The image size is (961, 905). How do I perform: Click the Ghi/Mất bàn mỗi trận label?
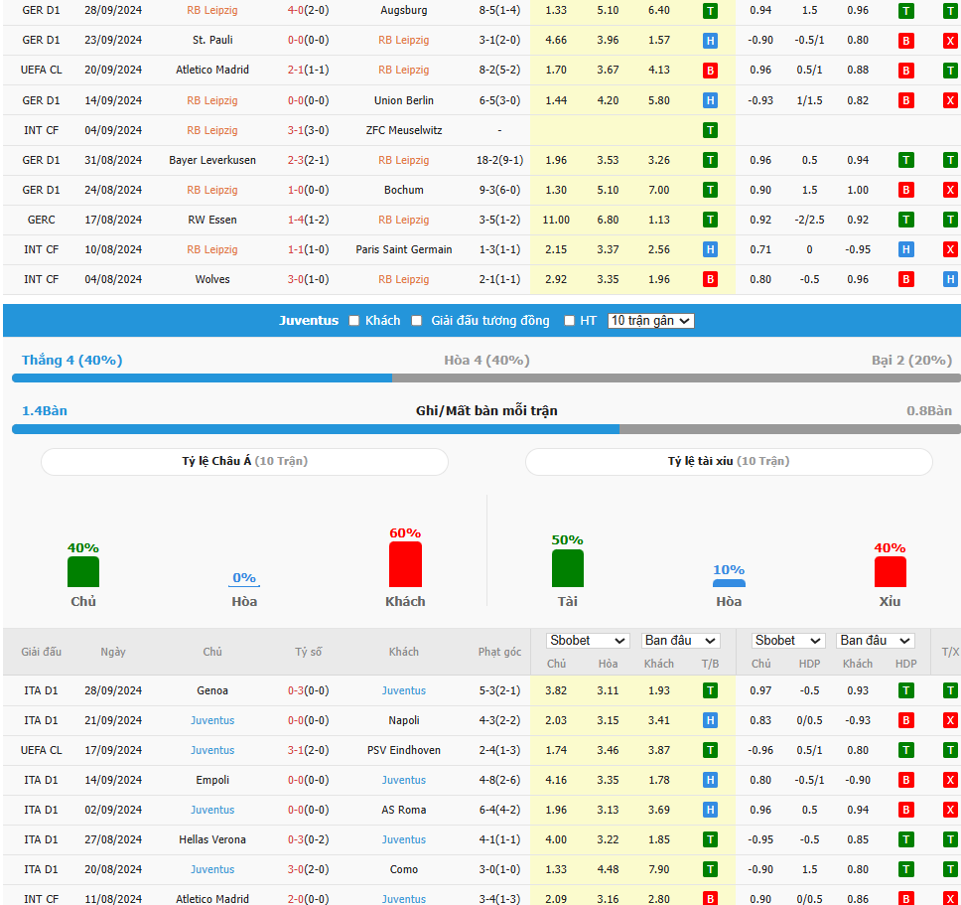(x=486, y=411)
